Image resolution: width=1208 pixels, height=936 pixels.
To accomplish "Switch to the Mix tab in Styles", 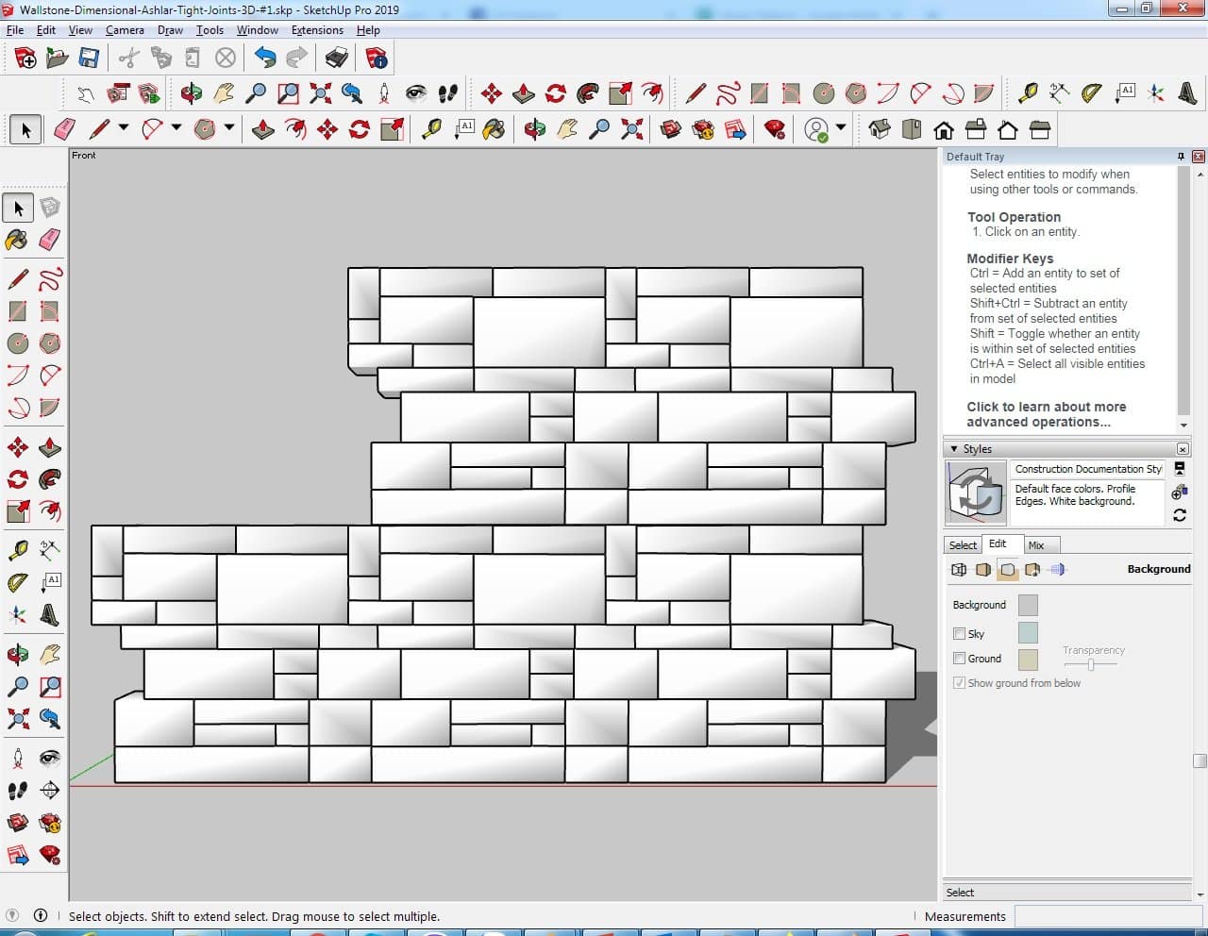I will coord(1035,545).
